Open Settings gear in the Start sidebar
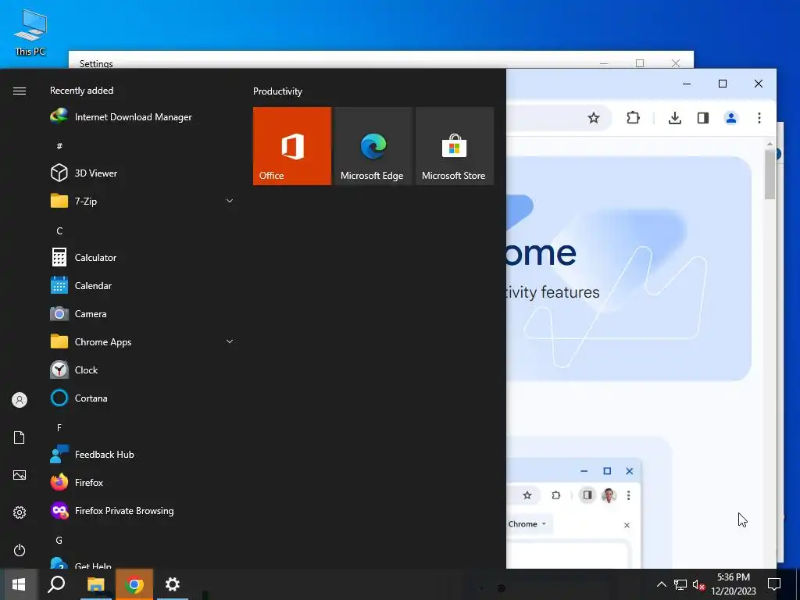The height and width of the screenshot is (600, 800). (x=20, y=512)
